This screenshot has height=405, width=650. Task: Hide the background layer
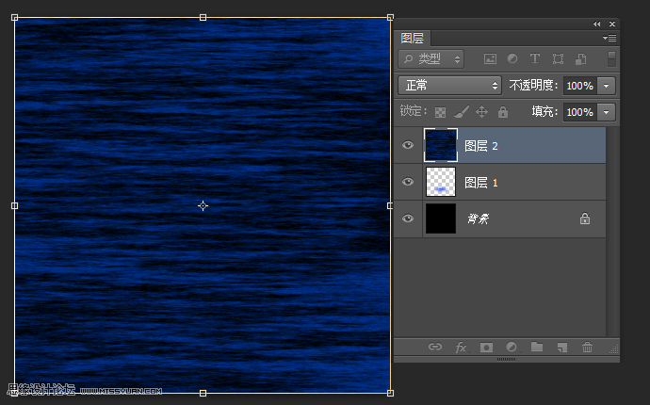(408, 219)
